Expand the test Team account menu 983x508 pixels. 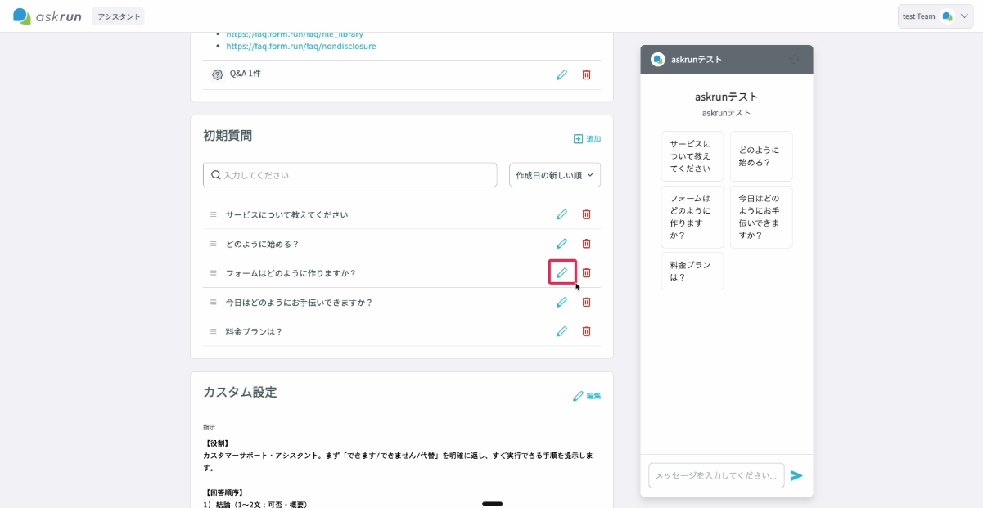[936, 16]
